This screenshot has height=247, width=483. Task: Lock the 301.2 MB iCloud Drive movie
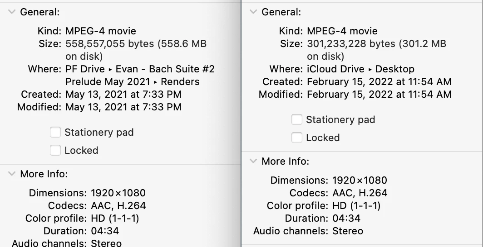click(x=297, y=138)
